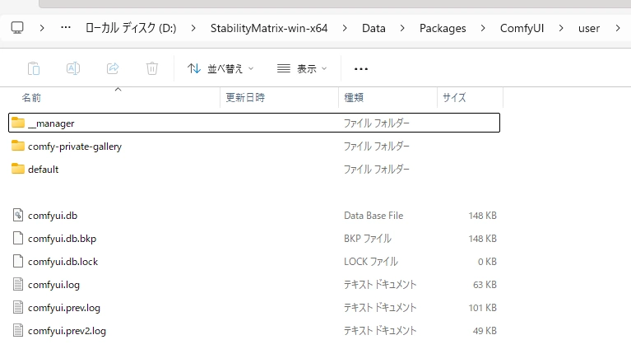This screenshot has width=631, height=349.
Task: Select the default folder name
Action: pyautogui.click(x=43, y=169)
